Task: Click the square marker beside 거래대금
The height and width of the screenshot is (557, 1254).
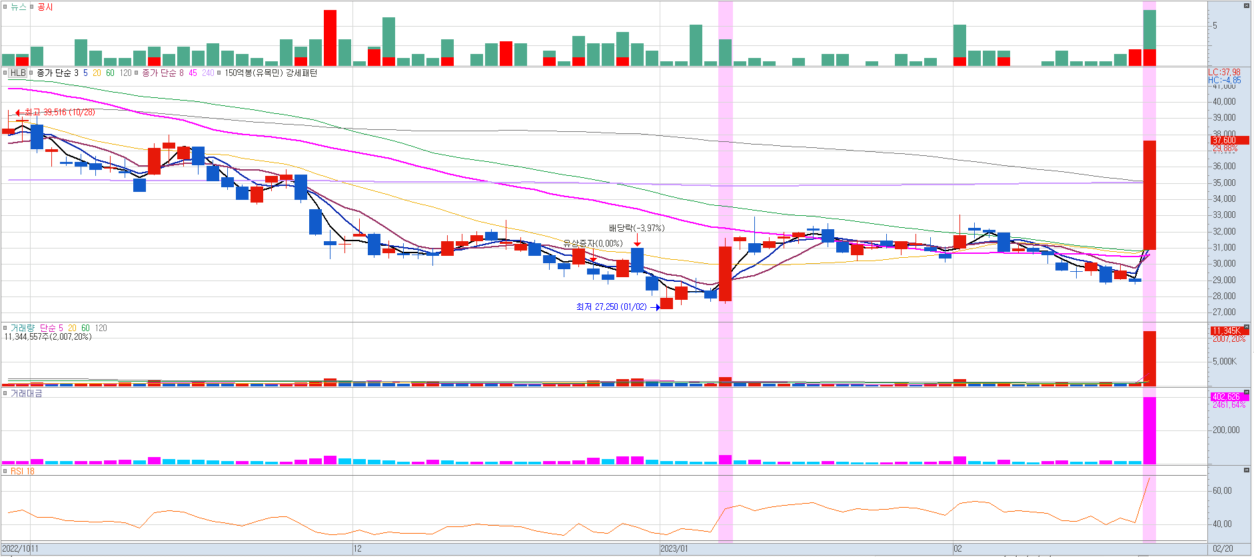Action: click(5, 393)
